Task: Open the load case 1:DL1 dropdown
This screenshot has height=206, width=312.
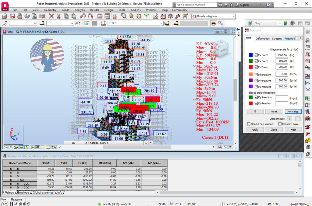Action: tap(161, 23)
